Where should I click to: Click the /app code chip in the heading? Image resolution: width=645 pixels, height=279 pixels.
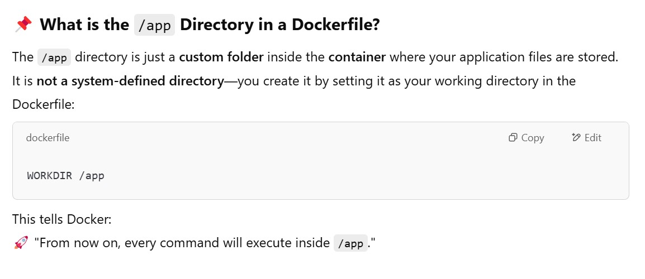coord(154,25)
